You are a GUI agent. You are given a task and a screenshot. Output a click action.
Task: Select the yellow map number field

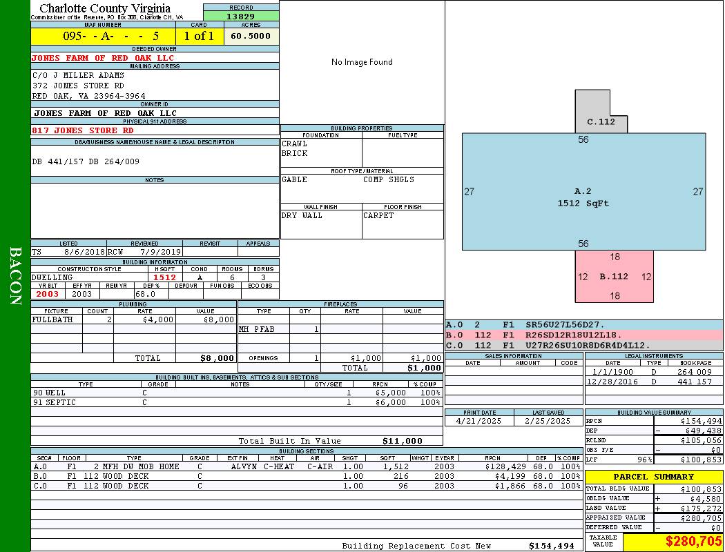click(103, 36)
